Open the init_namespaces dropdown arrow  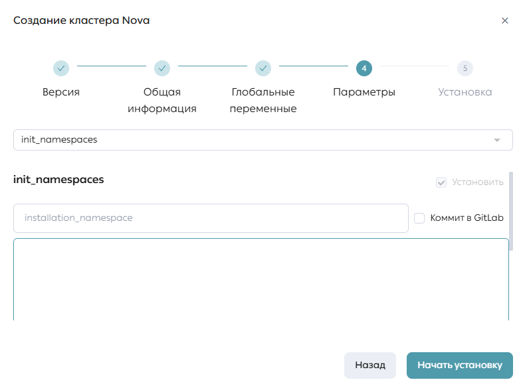[x=497, y=140]
